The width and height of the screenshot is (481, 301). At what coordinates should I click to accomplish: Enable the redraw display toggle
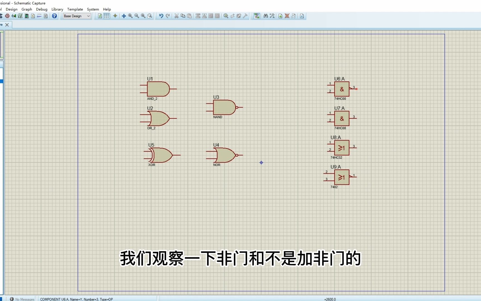pyautogui.click(x=100, y=16)
